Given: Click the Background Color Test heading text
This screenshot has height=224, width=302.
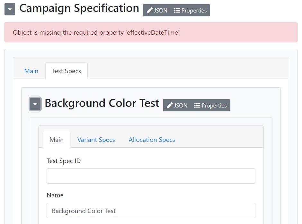Looking at the screenshot, I should [102, 103].
